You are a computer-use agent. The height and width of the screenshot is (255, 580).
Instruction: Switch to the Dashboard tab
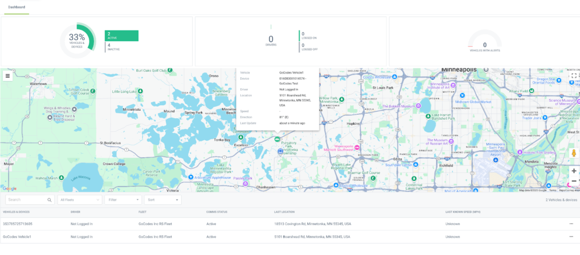coord(16,7)
